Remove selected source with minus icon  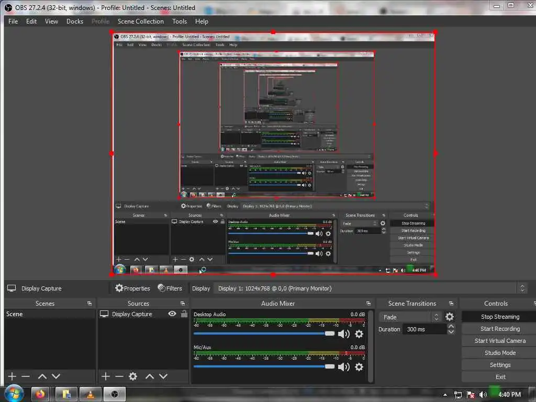coord(119,376)
